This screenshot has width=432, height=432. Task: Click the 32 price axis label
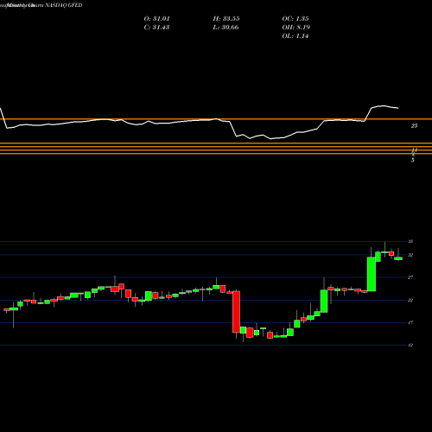410,255
